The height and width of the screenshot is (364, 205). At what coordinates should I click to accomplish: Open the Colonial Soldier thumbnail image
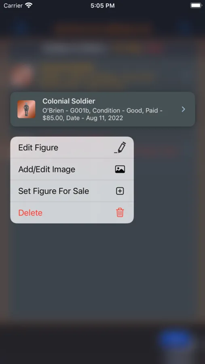[26, 109]
